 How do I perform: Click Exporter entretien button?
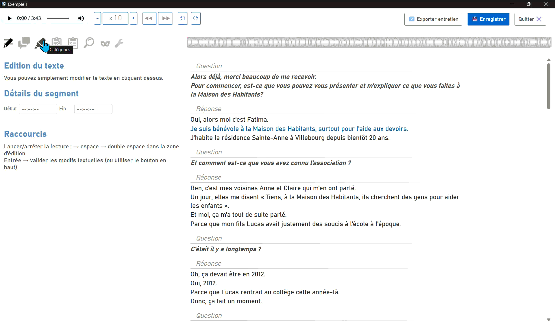coord(433,19)
